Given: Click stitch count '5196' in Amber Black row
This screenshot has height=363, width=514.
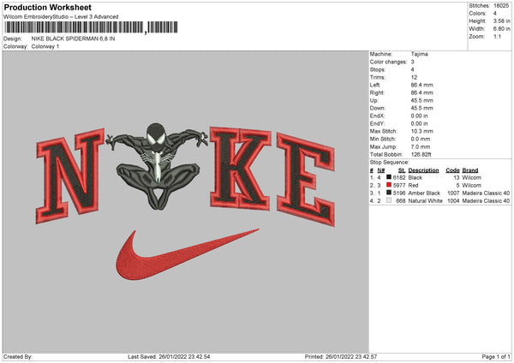Looking at the screenshot, I should click(399, 193).
